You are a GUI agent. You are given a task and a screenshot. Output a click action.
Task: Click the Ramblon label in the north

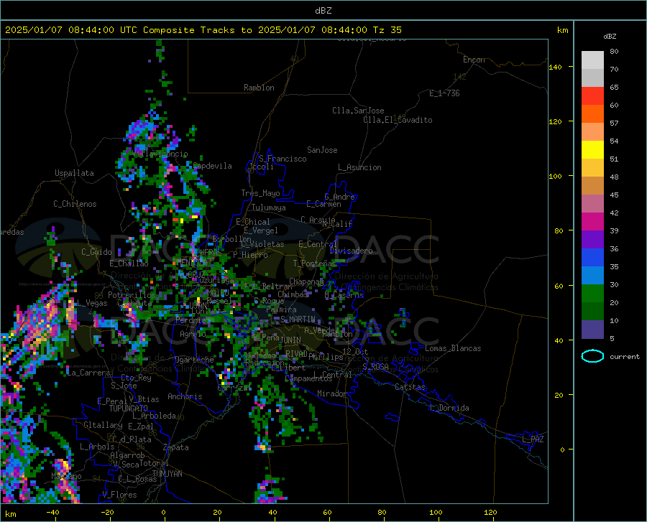coord(259,88)
